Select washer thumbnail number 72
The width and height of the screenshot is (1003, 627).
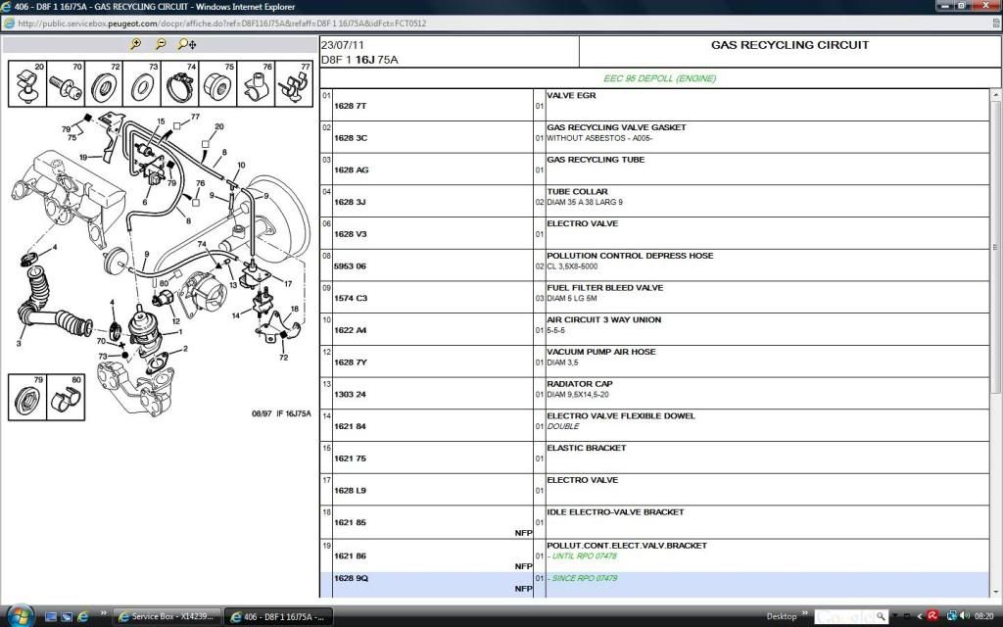[x=104, y=83]
